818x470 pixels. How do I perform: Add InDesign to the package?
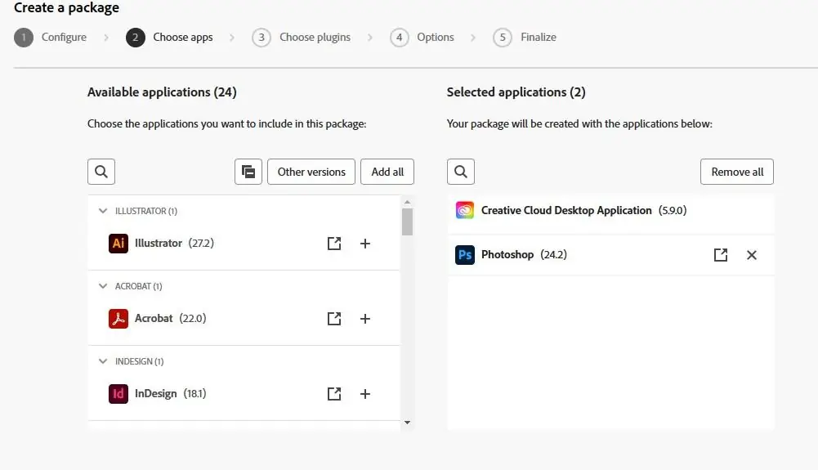365,394
